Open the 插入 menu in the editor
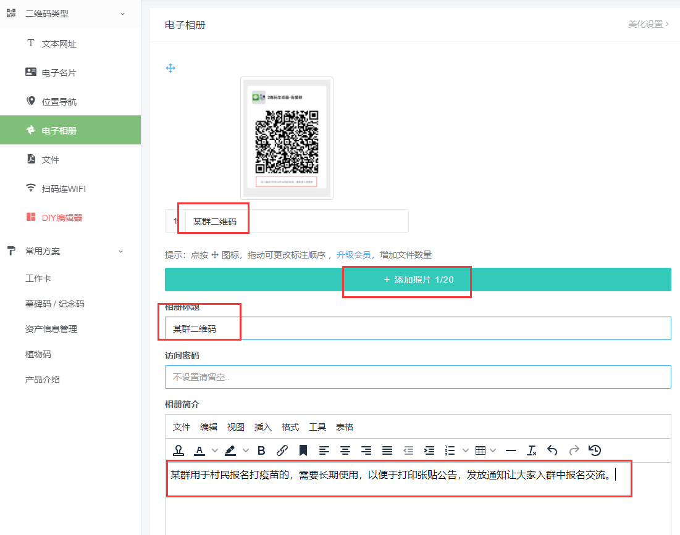Screen dimensions: 680x535 pyautogui.click(x=263, y=427)
